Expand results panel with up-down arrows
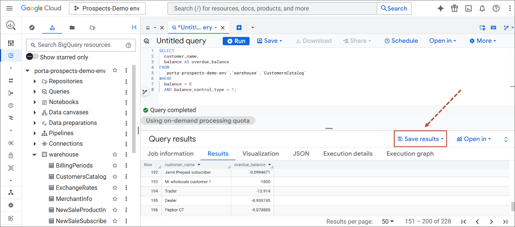The image size is (515, 227). (506, 139)
